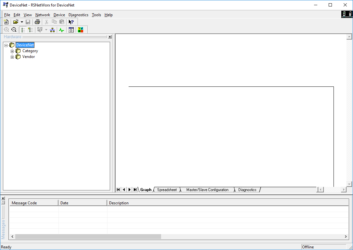The height and width of the screenshot is (250, 353).
Task: Sort by Description column header
Action: [x=228, y=203]
